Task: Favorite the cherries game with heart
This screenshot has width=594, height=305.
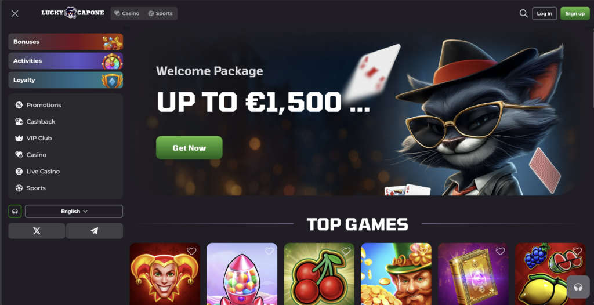Action: (x=346, y=251)
